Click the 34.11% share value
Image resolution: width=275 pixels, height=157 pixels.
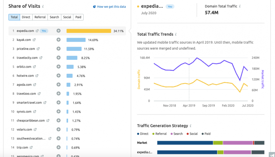click(x=118, y=31)
